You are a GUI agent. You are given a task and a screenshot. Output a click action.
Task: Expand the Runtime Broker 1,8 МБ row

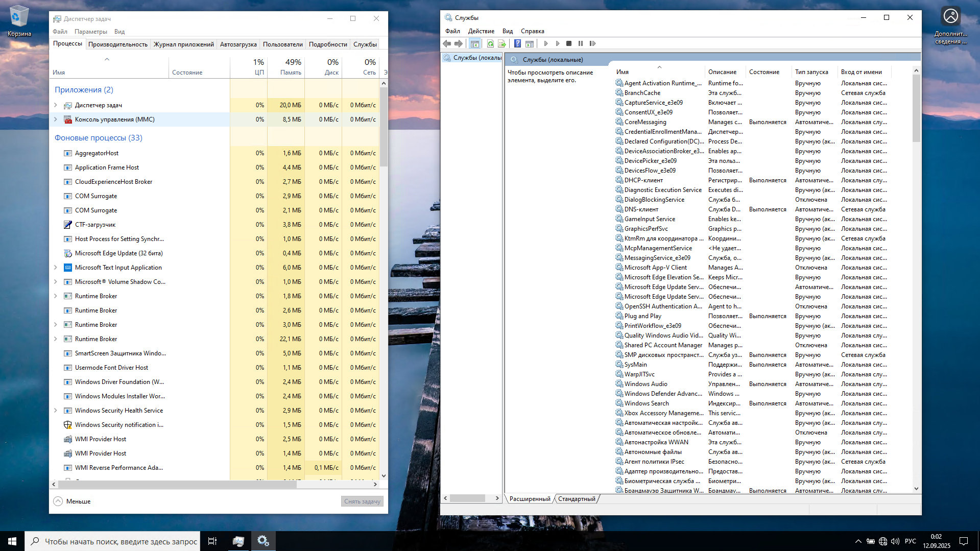56,296
